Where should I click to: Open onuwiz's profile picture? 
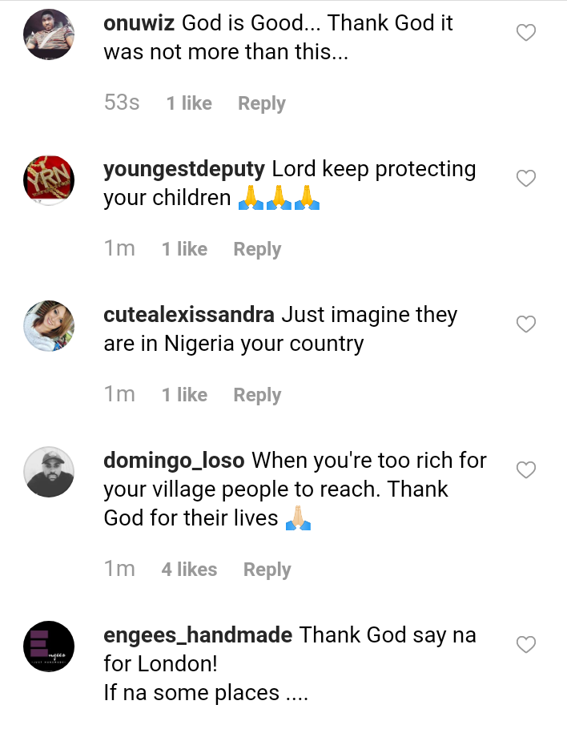coord(49,34)
